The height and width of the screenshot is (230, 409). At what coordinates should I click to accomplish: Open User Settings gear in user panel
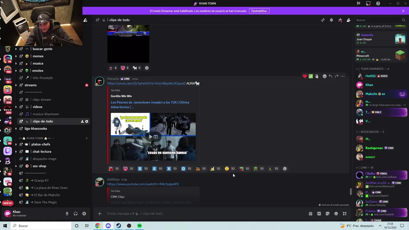(84, 214)
